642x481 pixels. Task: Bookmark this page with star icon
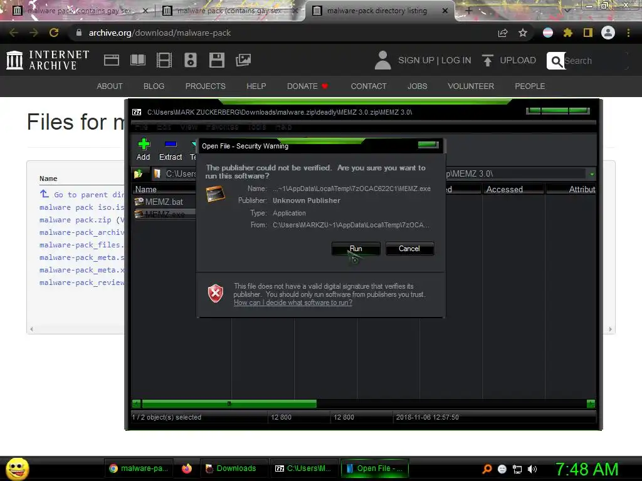[523, 33]
